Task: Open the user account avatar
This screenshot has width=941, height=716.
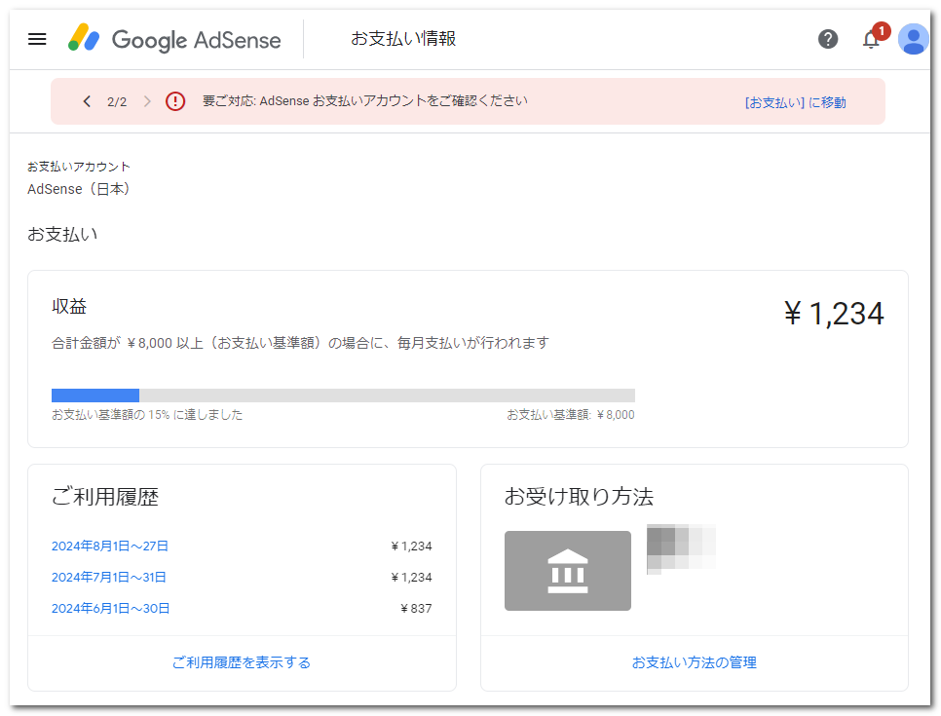Action: [913, 39]
